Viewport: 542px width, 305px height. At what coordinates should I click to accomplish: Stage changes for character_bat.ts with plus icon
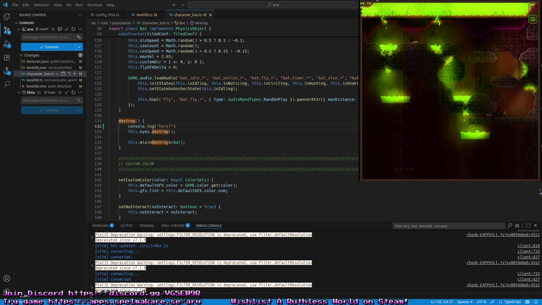tap(75, 74)
